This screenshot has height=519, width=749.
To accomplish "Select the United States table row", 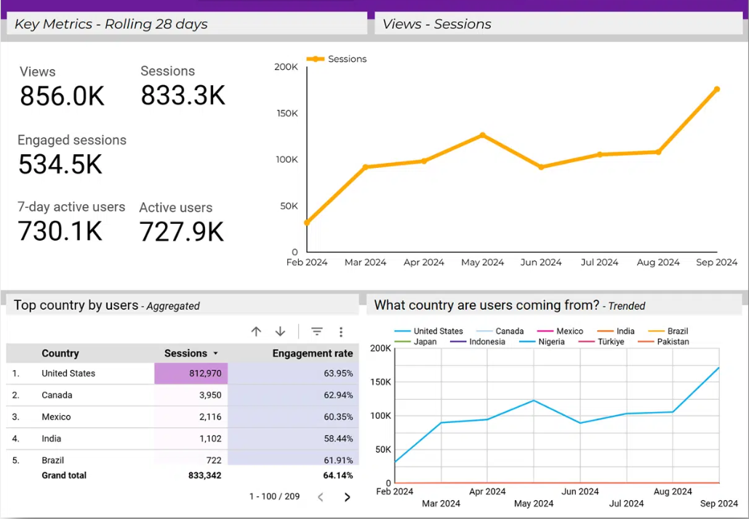I will pos(68,374).
